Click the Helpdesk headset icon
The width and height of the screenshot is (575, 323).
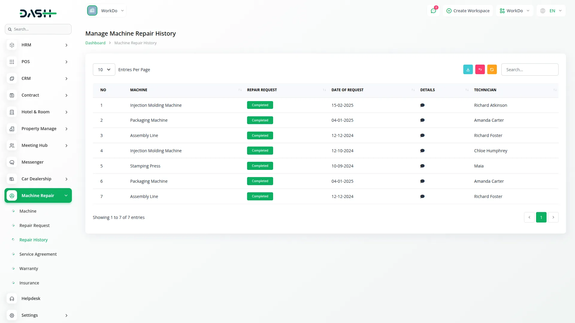click(12, 298)
